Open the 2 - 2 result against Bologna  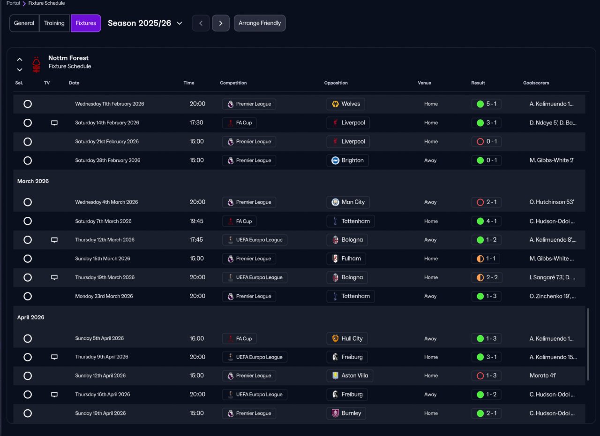click(487, 277)
